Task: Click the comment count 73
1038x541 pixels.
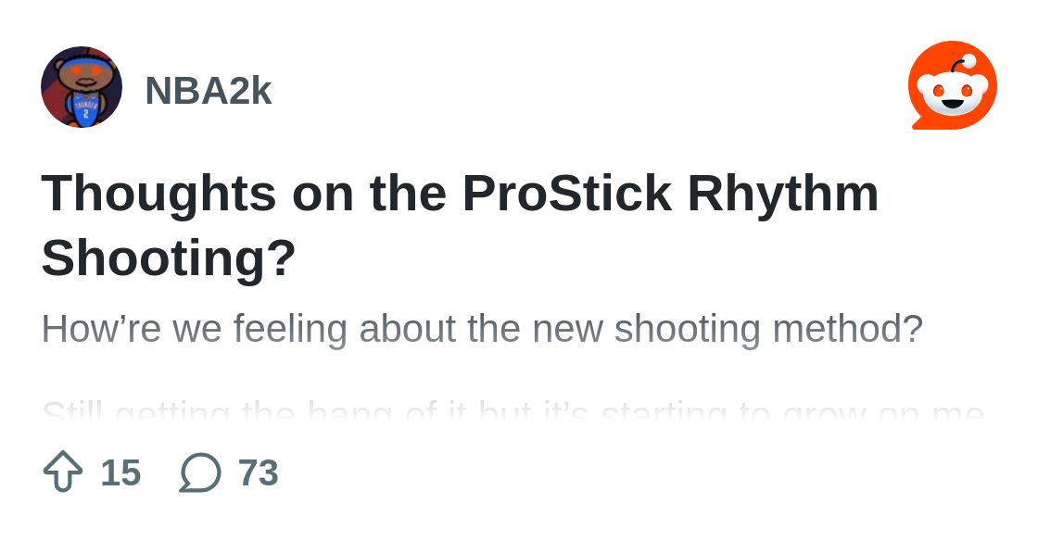Action: [x=259, y=472]
